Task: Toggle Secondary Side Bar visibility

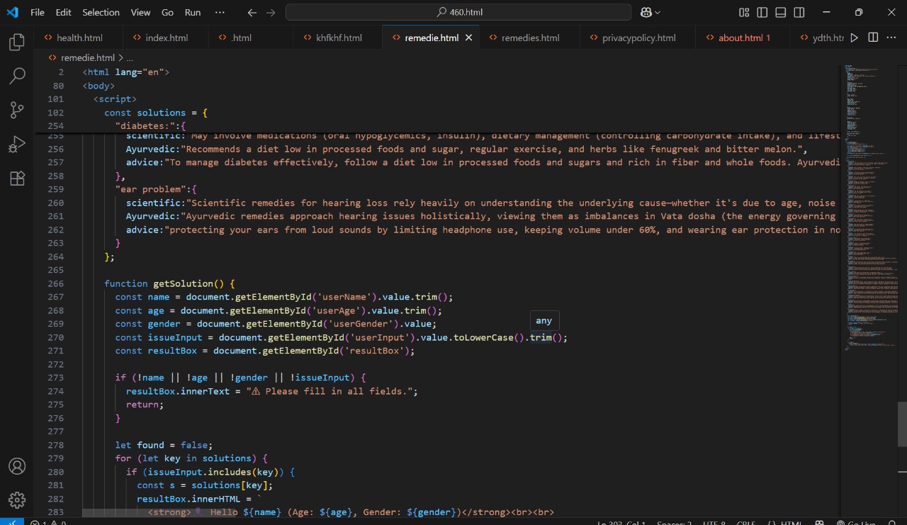Action: (799, 12)
